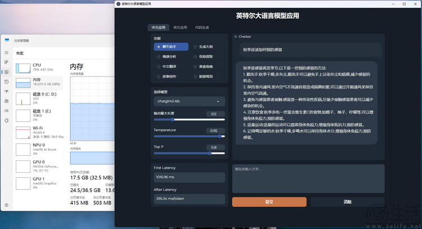Open Services icon in Task Manager sidebar
Viewport: 422px width, 229px height.
point(6,120)
